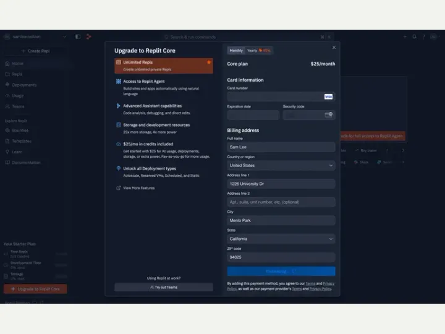Viewport: 445px width, 334px height.
Task: Click the plus icon in the top bar
Action: pos(405,36)
